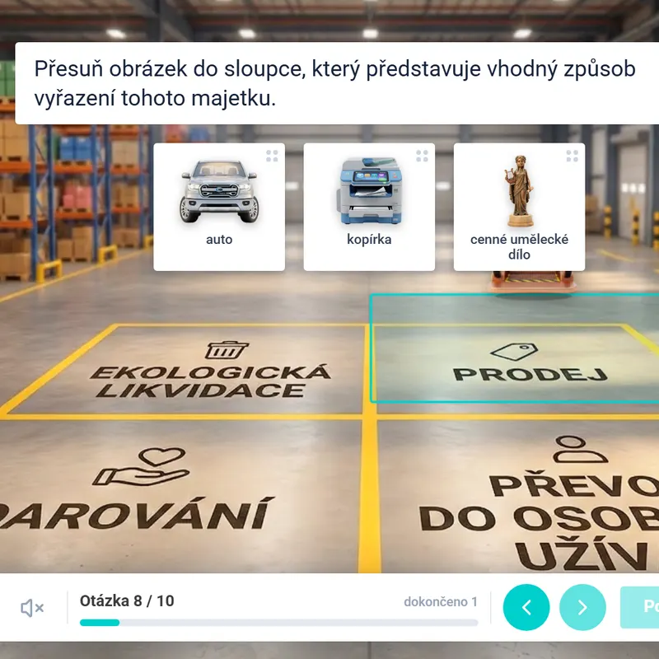Click the drag handle on the statue card
This screenshot has height=659, width=659.
pyautogui.click(x=572, y=156)
